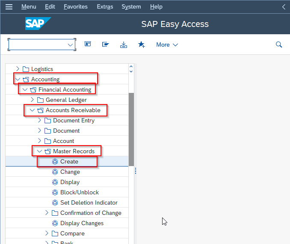
Task: Select the Logistics label
Action: click(42, 69)
